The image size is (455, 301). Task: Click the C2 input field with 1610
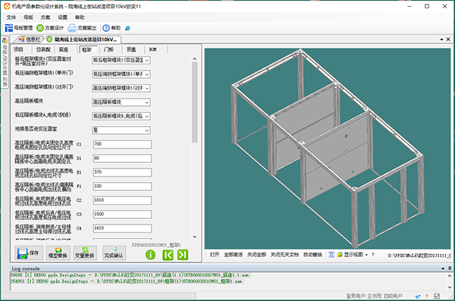point(122,200)
